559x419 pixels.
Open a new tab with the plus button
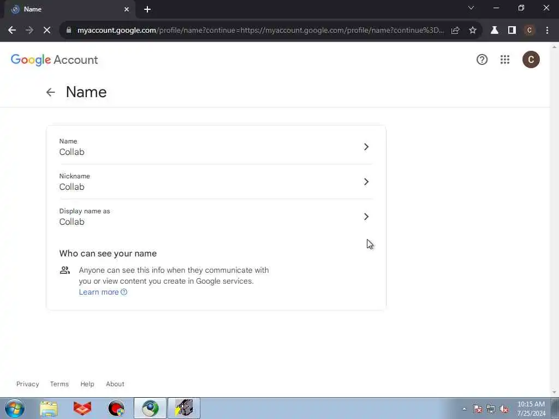coord(147,9)
